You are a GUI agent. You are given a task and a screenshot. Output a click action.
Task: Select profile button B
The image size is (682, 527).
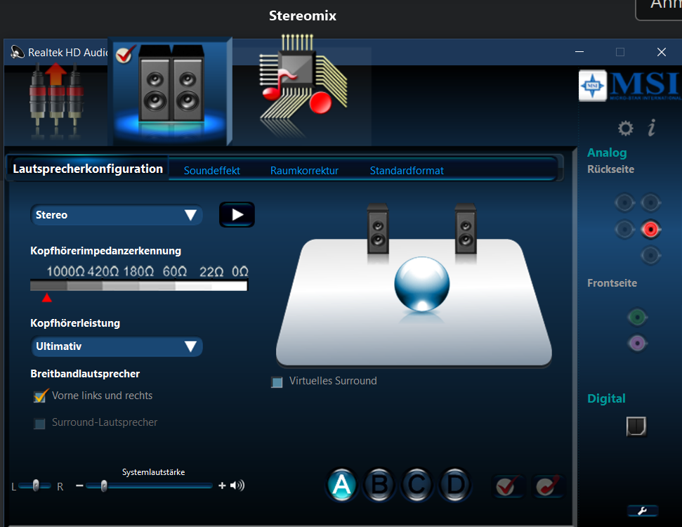[379, 485]
